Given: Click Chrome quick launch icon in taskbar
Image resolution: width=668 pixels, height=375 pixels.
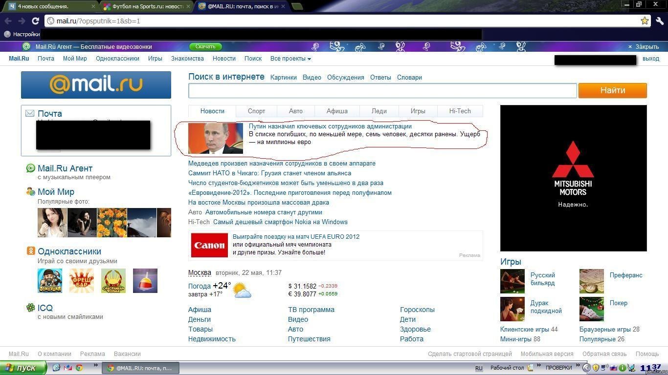Looking at the screenshot, I should [79, 368].
